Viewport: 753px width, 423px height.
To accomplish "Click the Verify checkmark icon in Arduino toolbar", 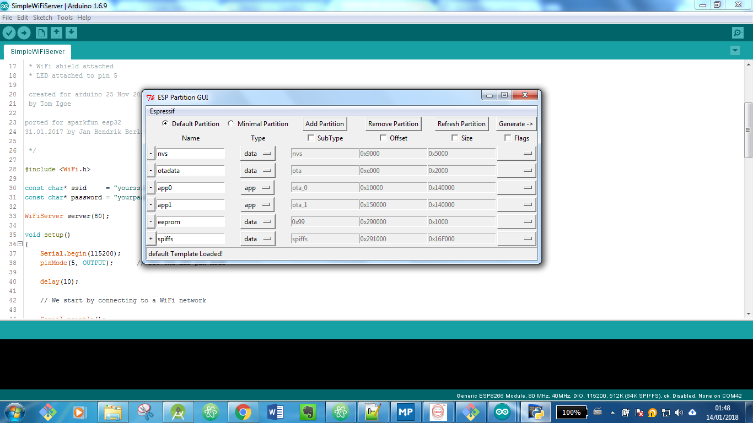I will click(9, 33).
